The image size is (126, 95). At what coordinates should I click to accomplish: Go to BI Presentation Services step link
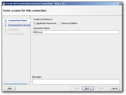pos(19,25)
